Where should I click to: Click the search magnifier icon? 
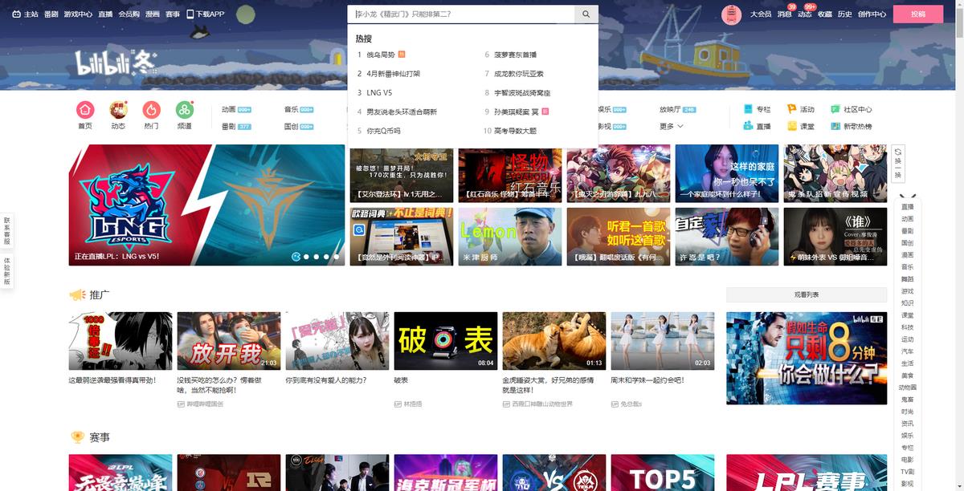click(586, 14)
